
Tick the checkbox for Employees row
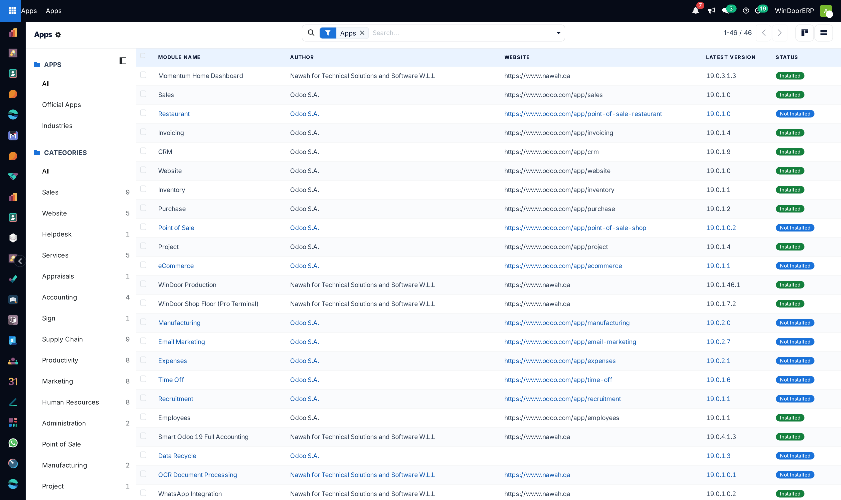pos(143,417)
